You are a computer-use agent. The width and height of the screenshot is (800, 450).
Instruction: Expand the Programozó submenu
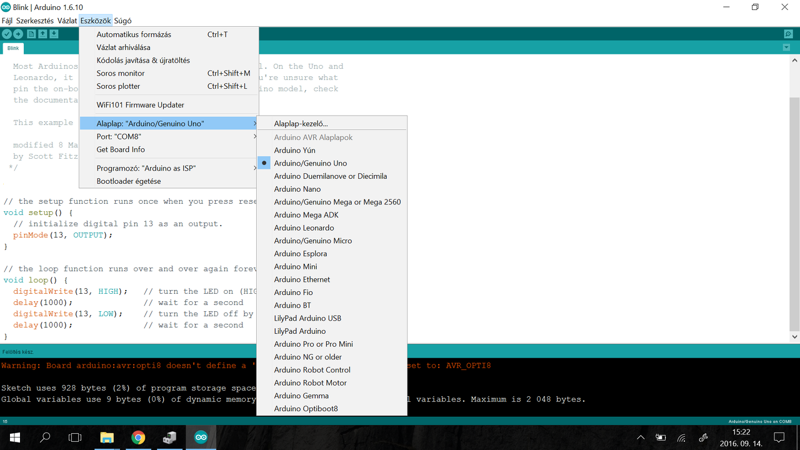pos(169,168)
